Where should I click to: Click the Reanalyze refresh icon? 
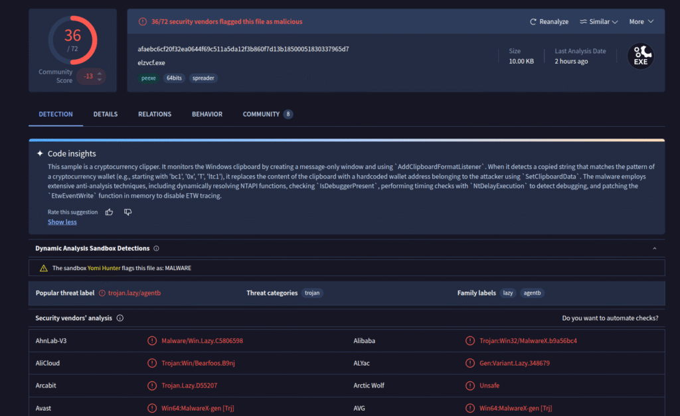coord(533,22)
